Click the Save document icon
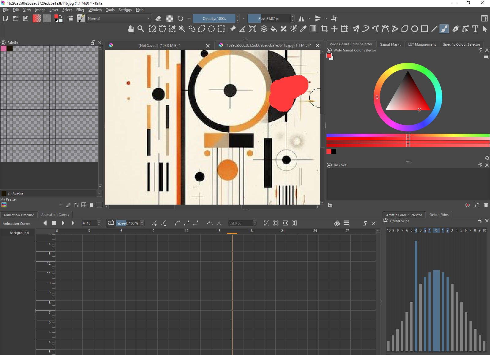The width and height of the screenshot is (490, 355). 26,18
